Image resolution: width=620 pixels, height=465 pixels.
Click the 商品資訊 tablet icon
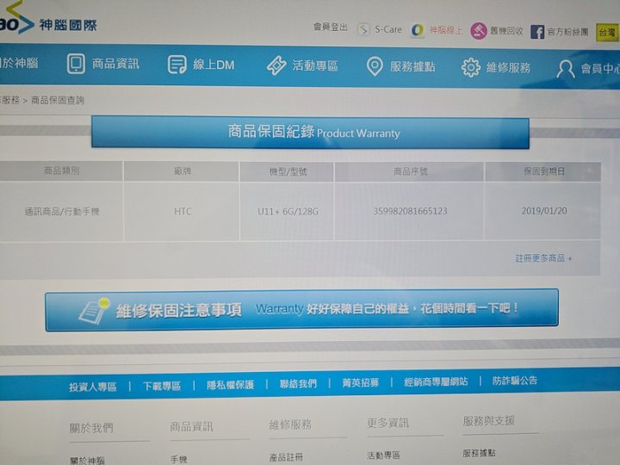tap(76, 63)
